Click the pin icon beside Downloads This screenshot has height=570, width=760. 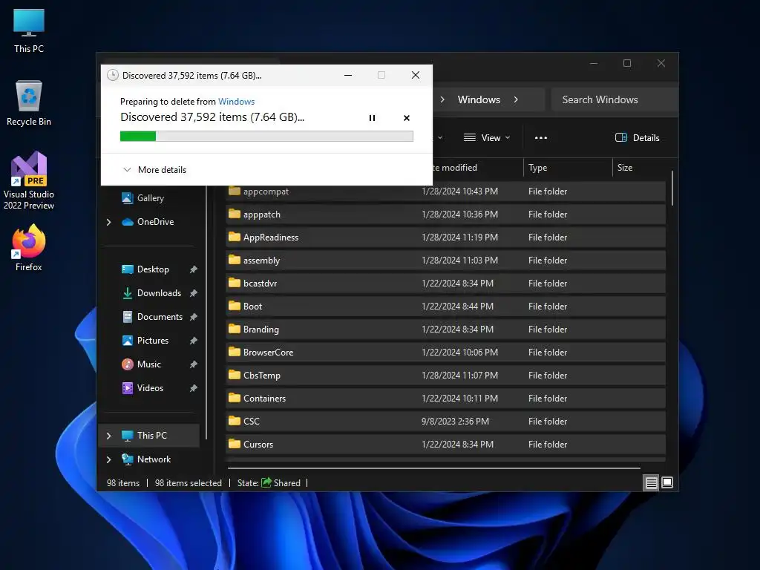(x=194, y=292)
